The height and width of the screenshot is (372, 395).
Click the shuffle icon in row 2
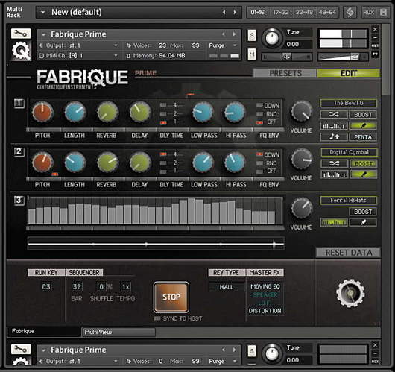coord(334,164)
